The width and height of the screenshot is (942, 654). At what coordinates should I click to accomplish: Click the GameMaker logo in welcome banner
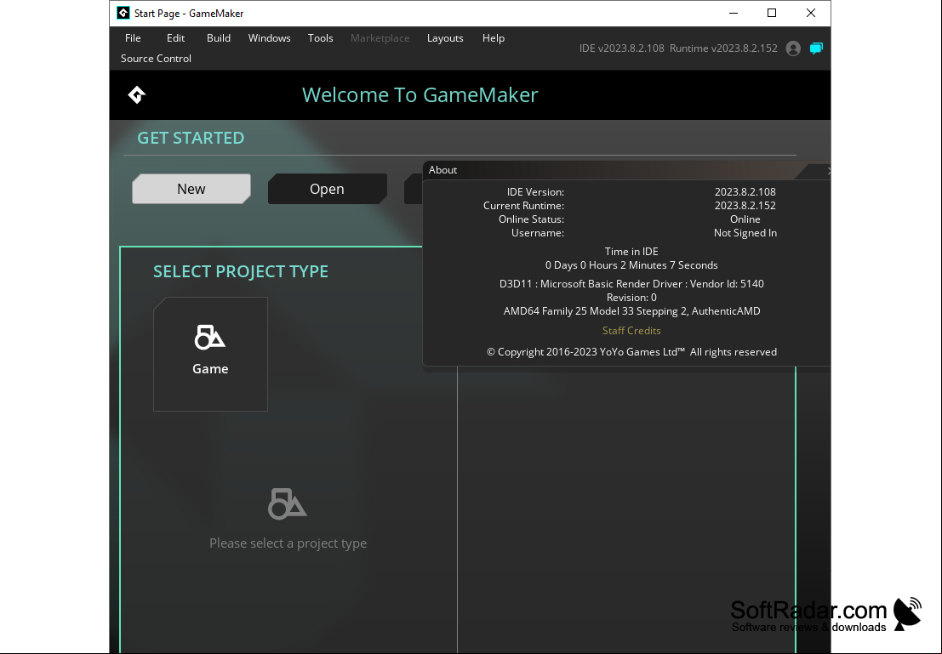137,95
